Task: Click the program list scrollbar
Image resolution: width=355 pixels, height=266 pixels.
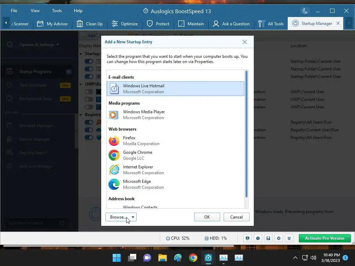Action: tap(246, 134)
